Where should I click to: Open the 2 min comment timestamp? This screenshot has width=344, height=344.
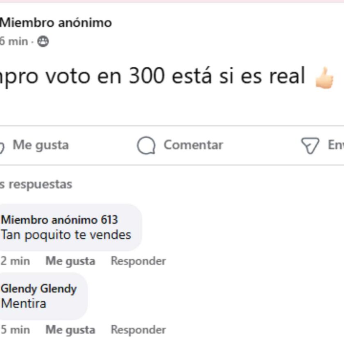point(15,261)
